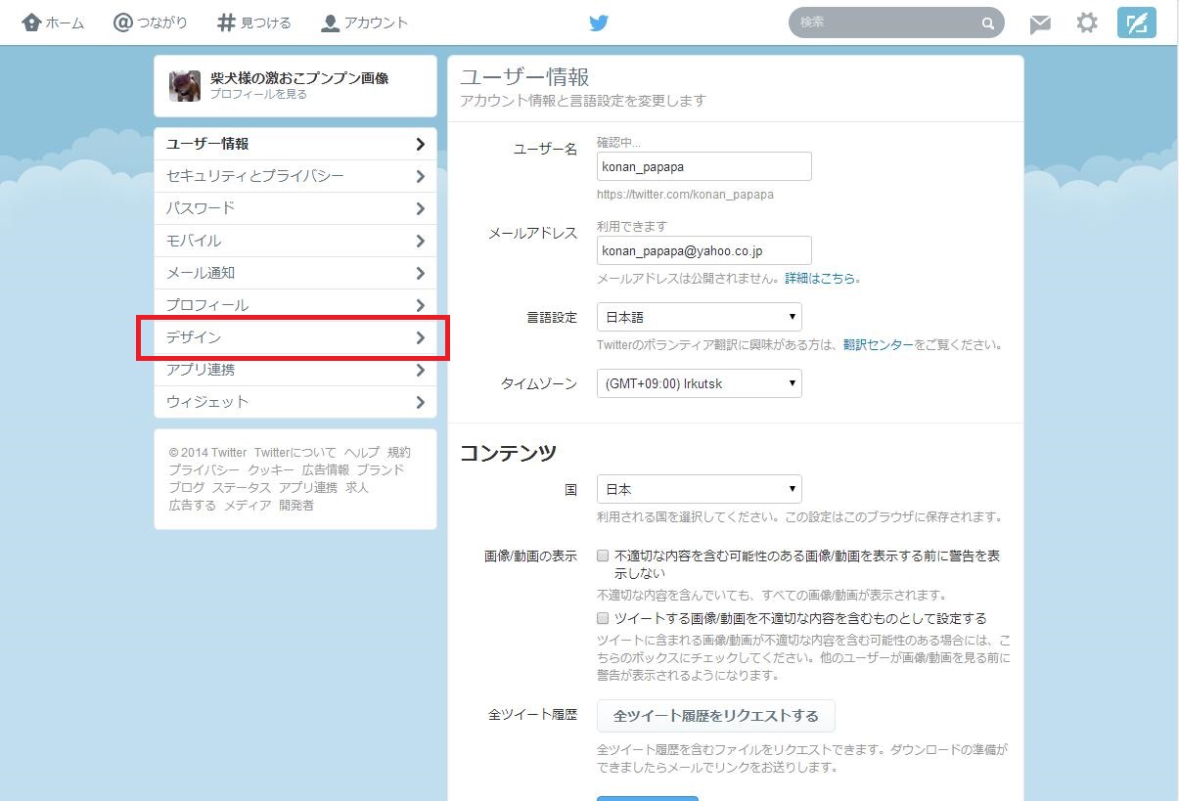
Task: Select パスワード sidebar item
Action: coord(295,208)
